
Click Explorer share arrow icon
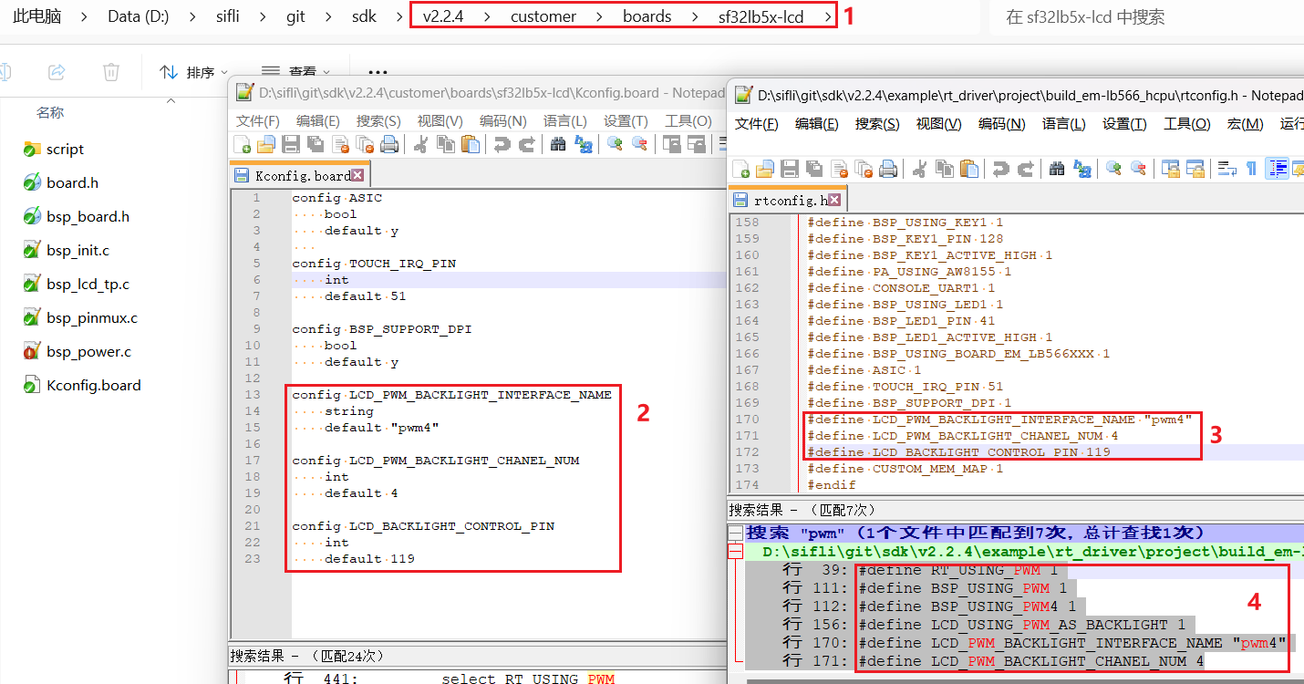click(57, 71)
